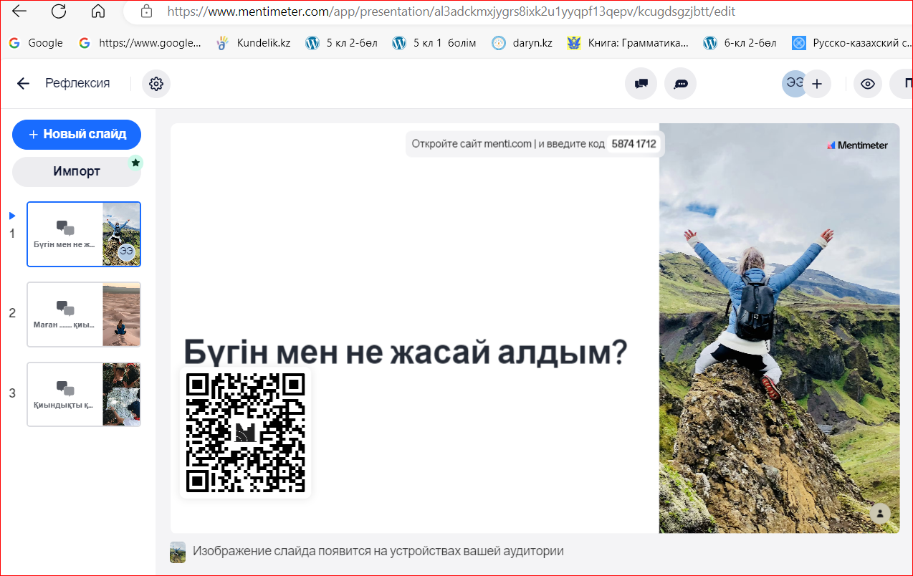Open the '5 кл 2-бөл' bookmark
The image size is (913, 576).
(341, 43)
